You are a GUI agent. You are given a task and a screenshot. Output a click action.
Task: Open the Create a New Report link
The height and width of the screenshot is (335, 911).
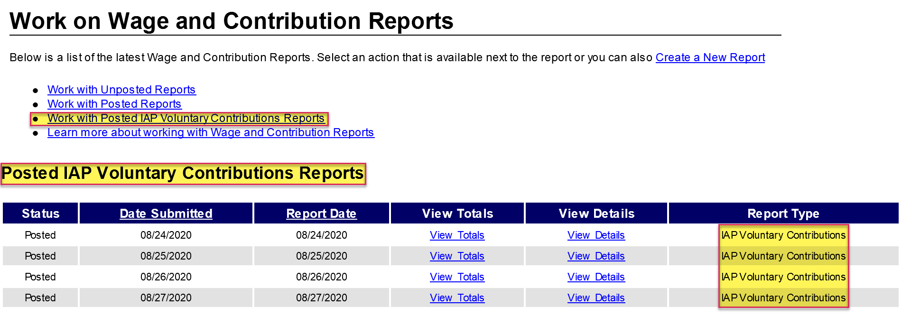point(710,57)
